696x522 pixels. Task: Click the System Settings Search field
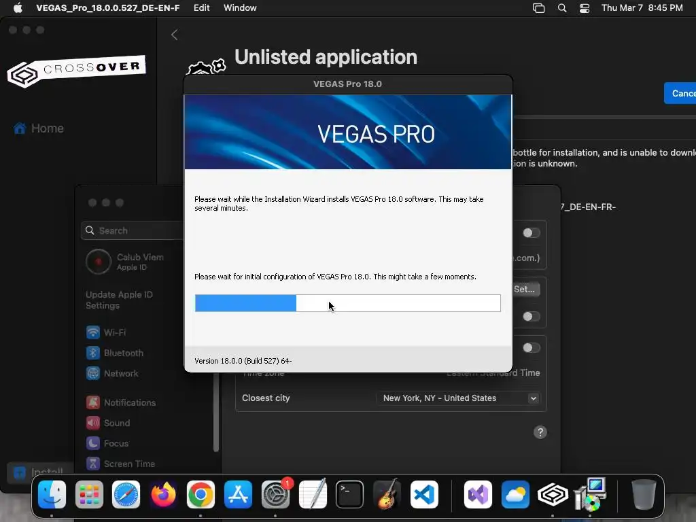coord(133,230)
